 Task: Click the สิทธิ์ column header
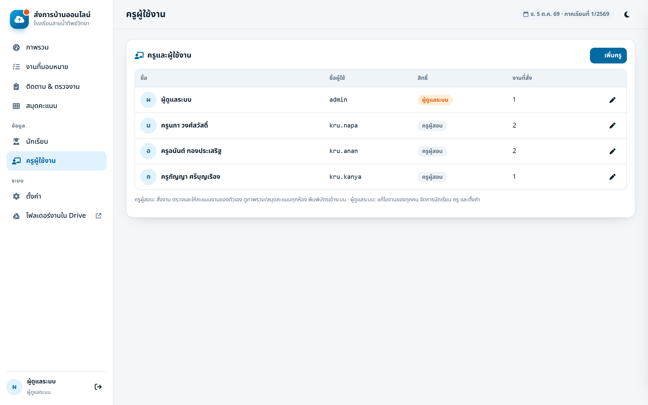(x=422, y=78)
